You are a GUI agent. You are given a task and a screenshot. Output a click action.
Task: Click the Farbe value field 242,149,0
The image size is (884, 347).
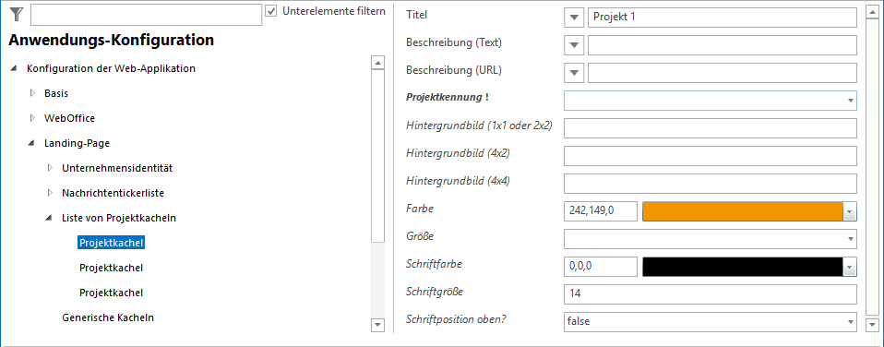pos(601,211)
